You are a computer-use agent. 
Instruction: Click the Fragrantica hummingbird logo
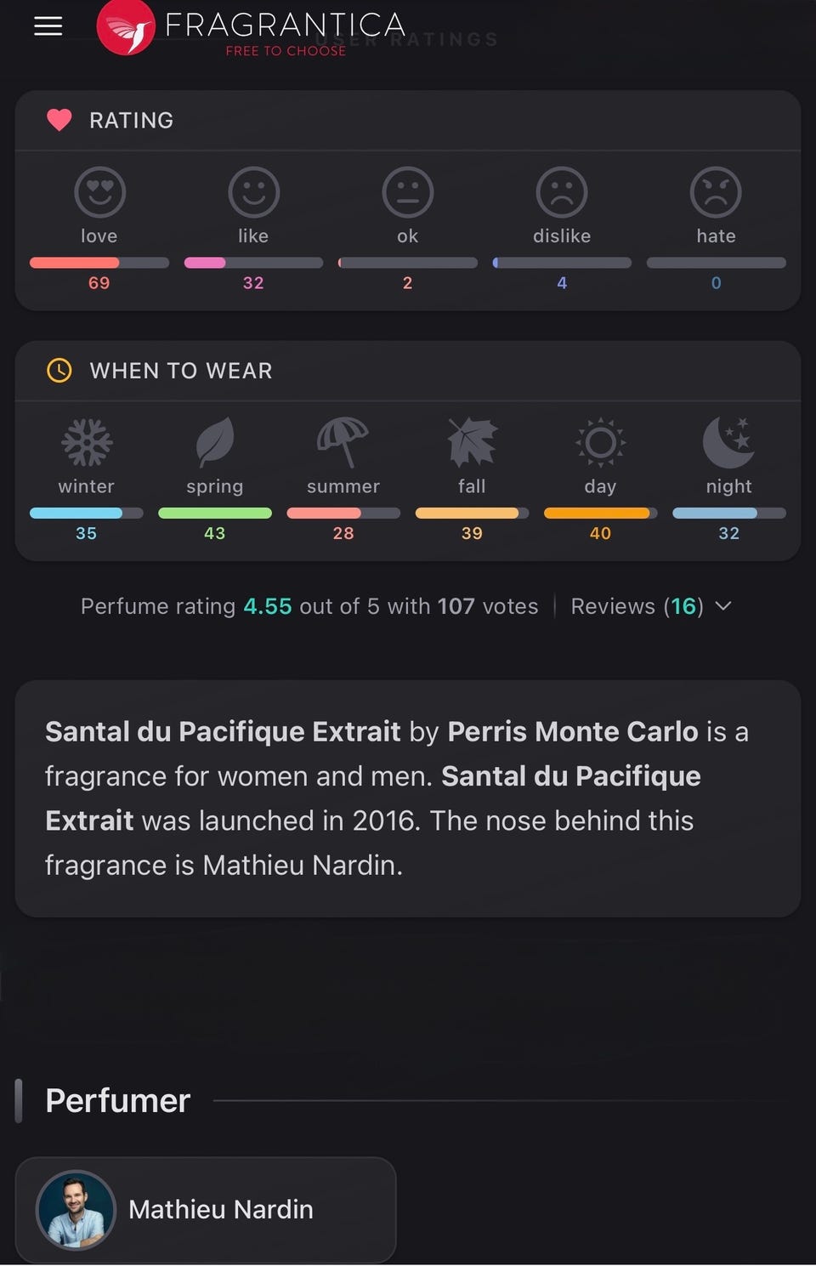[126, 27]
